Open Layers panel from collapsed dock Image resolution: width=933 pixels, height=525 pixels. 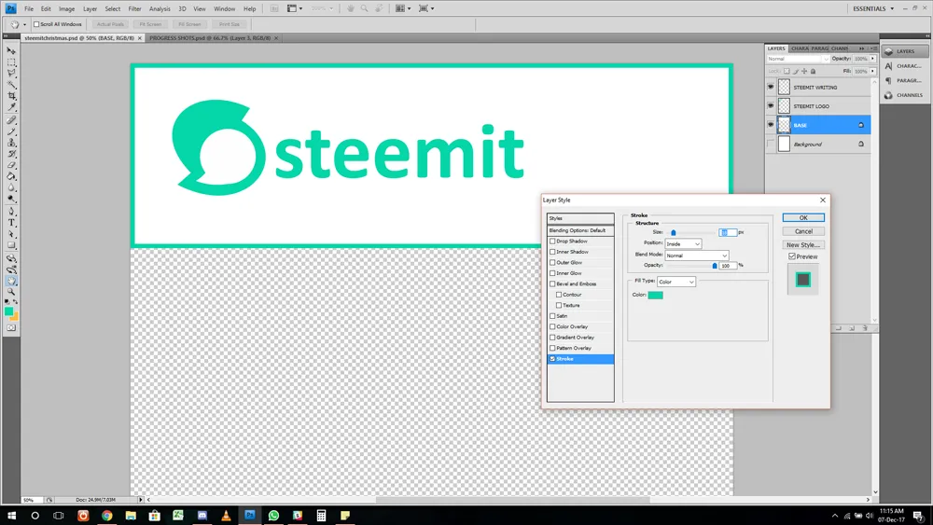[x=904, y=51]
